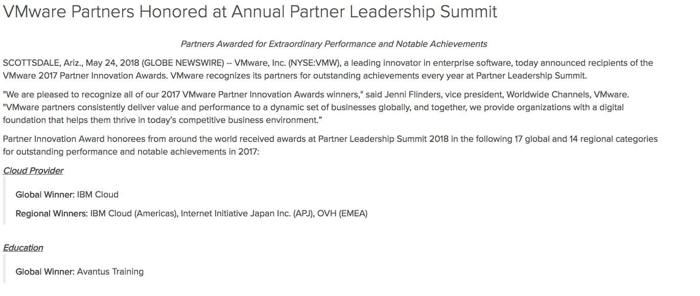Screen dimensions: 700x296
Task: Open the underlined Education heading
Action: tap(23, 248)
